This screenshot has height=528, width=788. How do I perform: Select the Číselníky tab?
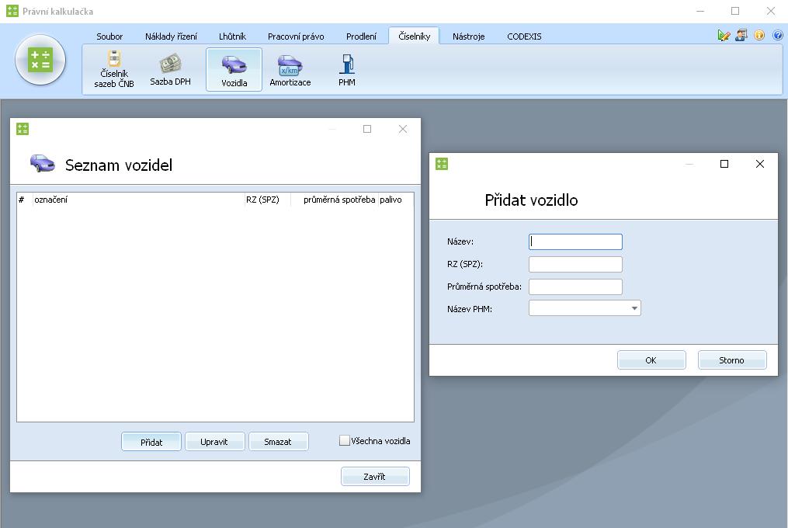point(414,36)
